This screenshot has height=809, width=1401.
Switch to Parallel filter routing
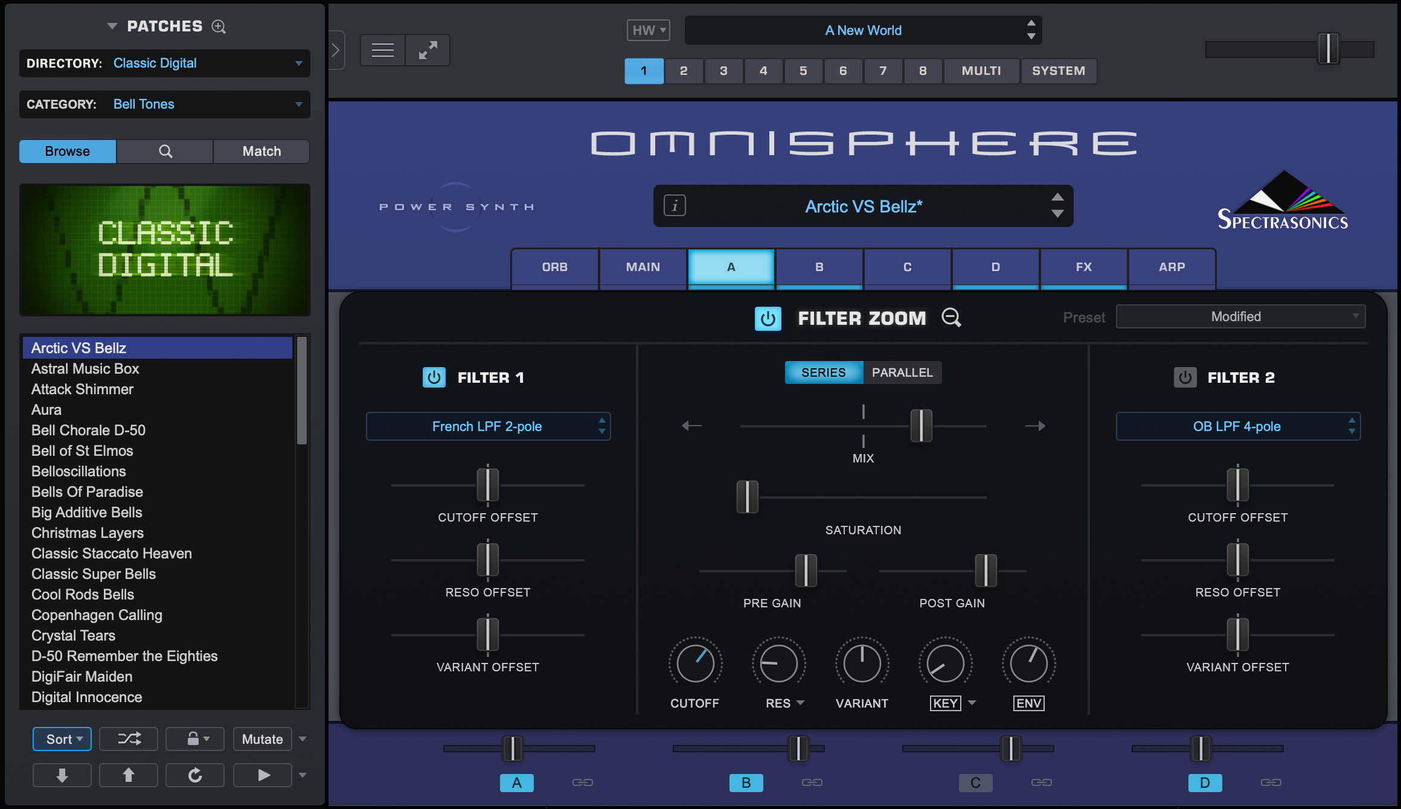[x=903, y=373]
